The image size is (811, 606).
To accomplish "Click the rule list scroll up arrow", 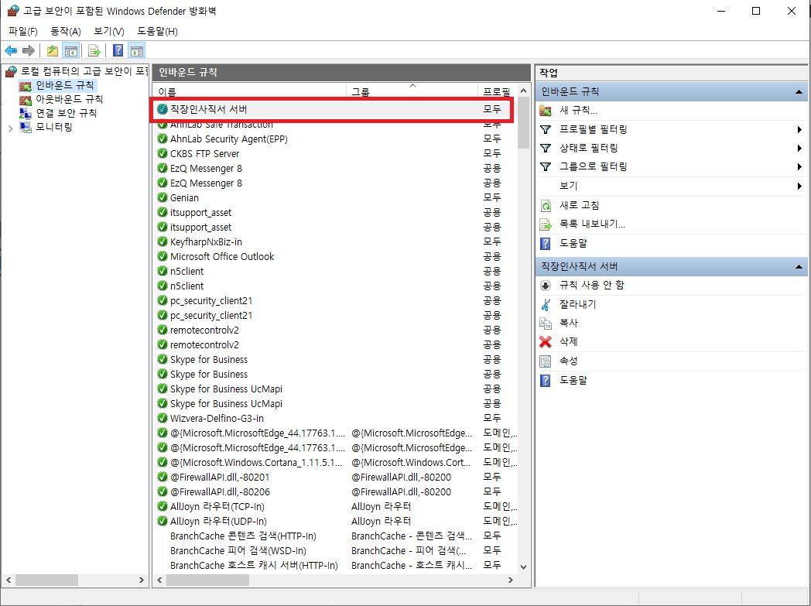I will point(523,91).
